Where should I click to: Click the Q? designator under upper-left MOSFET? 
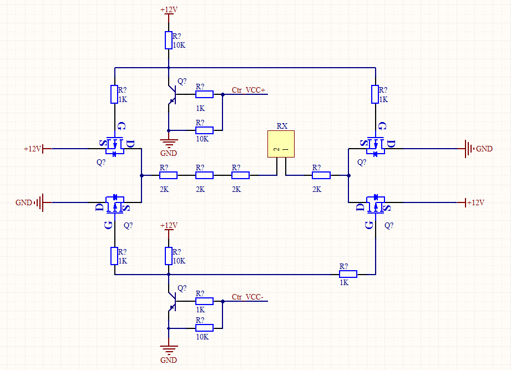click(101, 162)
